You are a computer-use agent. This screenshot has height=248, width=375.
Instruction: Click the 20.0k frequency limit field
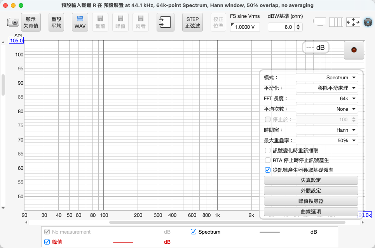[365, 215]
